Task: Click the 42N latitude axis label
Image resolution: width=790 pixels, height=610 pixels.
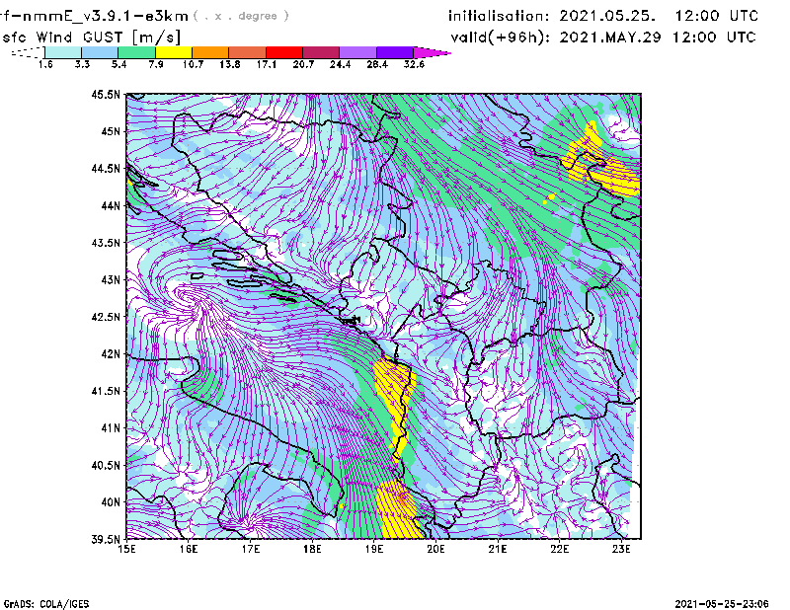Action: click(110, 353)
